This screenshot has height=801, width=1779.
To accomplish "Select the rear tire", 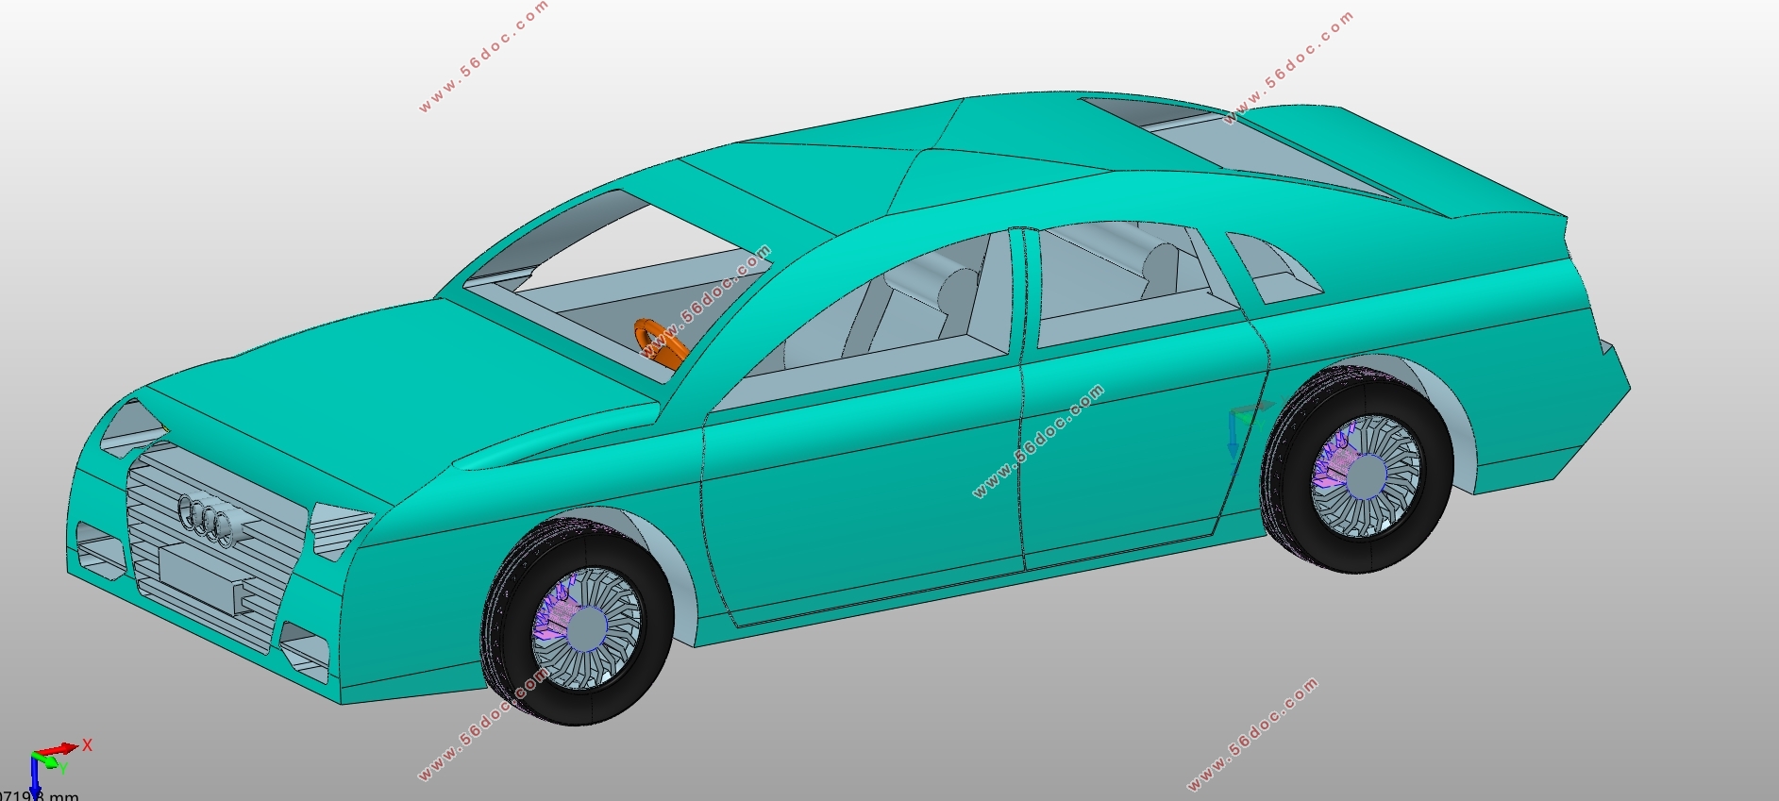I will [x=1356, y=470].
